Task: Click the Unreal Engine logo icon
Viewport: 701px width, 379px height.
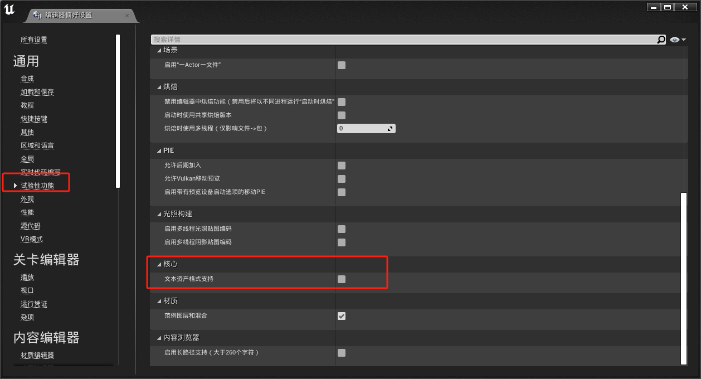Action: coord(9,9)
